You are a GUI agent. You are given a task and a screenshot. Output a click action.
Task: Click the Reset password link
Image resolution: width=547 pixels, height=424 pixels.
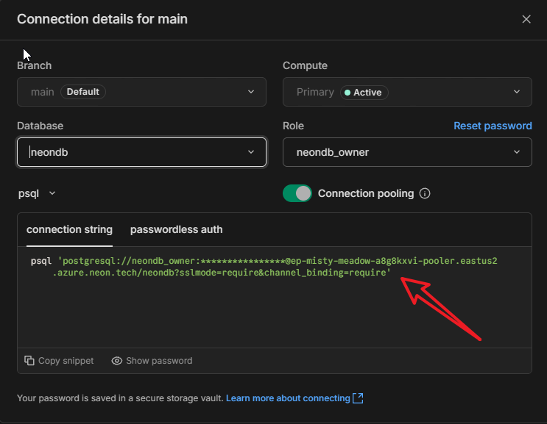493,126
